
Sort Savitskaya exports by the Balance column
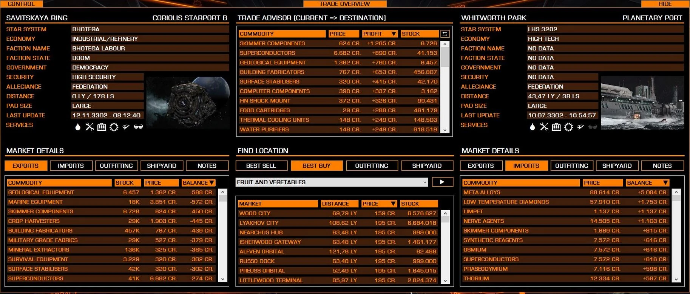199,183
